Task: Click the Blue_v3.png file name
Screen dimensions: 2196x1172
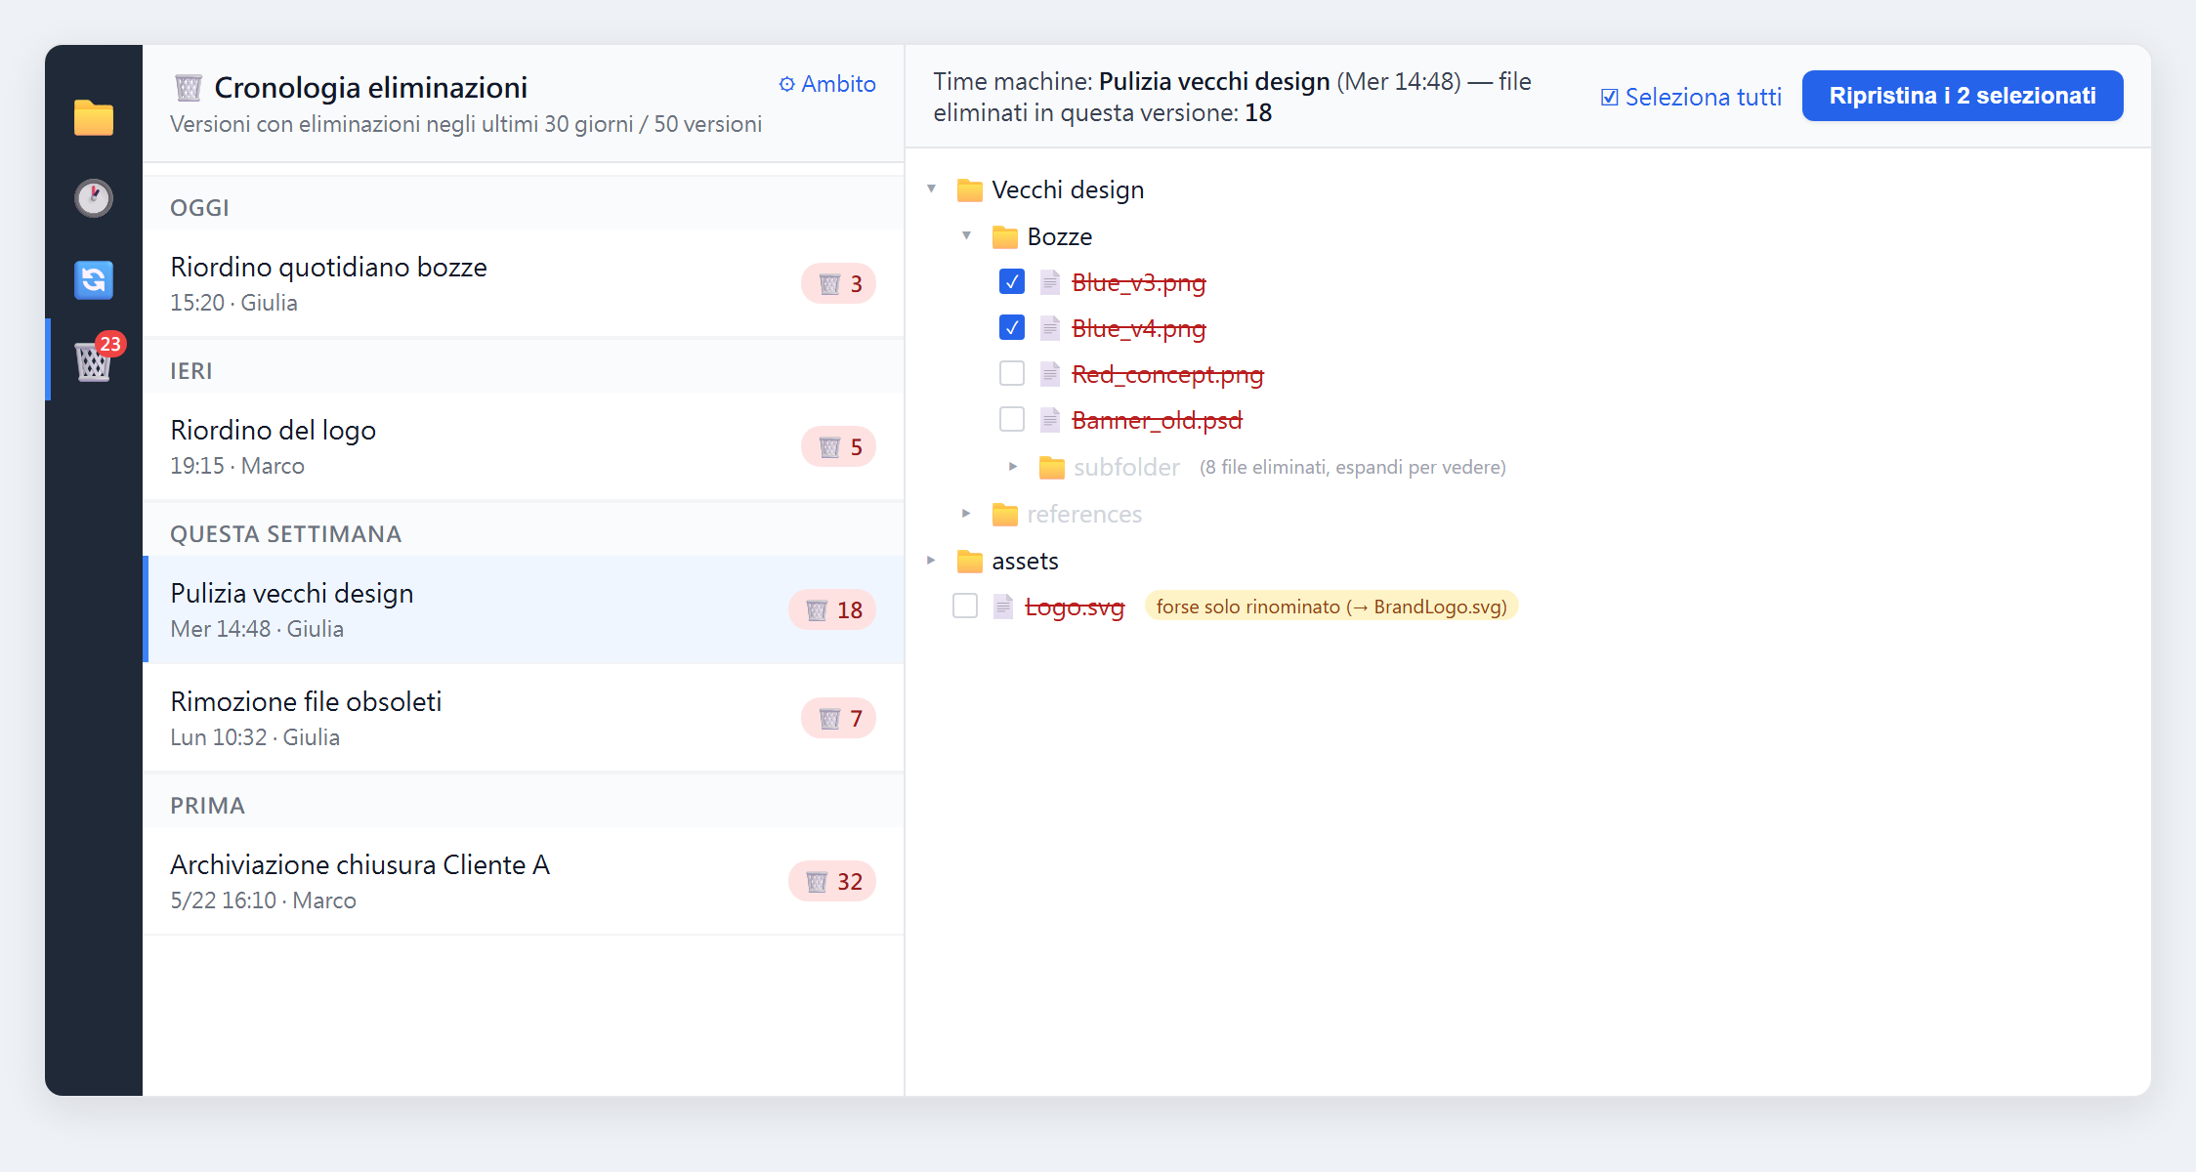Action: point(1139,282)
